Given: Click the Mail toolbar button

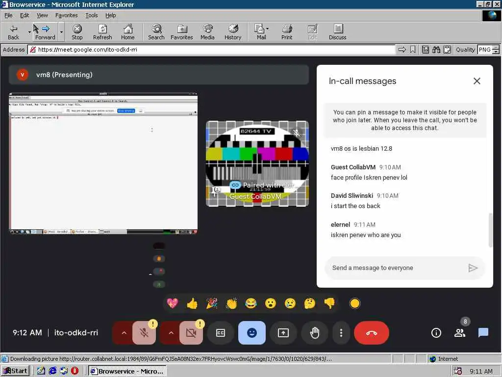Looking at the screenshot, I should [x=261, y=32].
